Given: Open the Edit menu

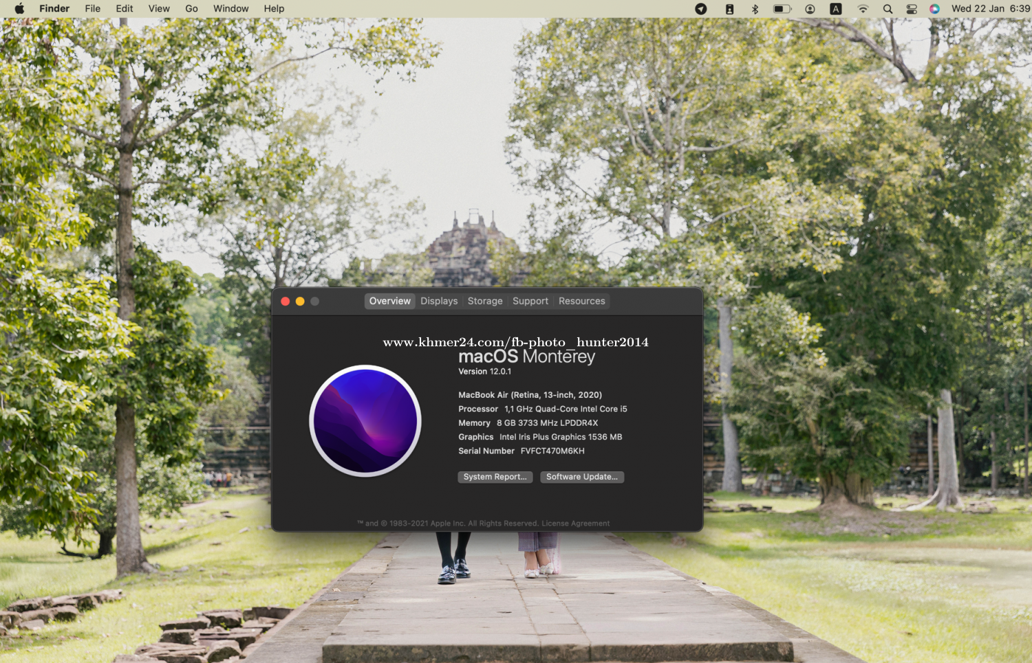Looking at the screenshot, I should [x=125, y=9].
